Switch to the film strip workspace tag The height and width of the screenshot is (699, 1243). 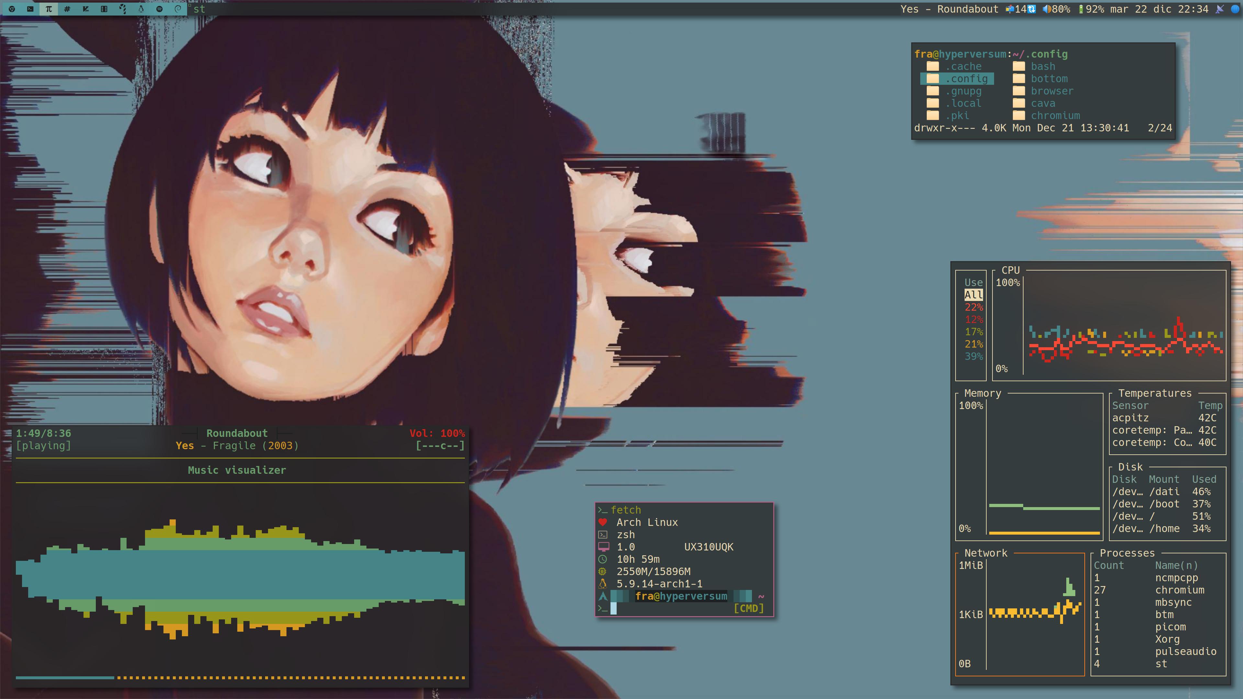104,9
